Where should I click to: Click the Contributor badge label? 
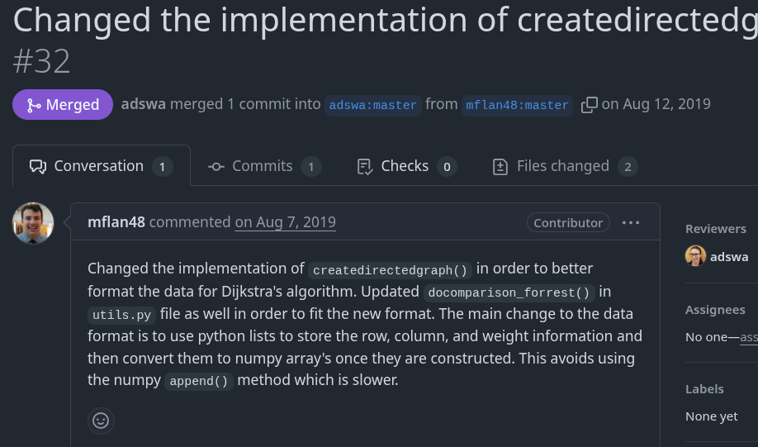[568, 222]
